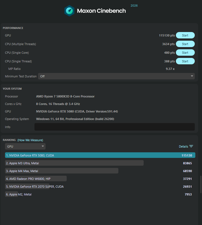The height and width of the screenshot is (225, 202).
Task: Click the PERFORMANCE section heading
Action: point(13,28)
